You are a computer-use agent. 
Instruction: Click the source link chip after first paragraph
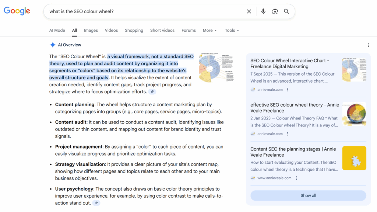(x=152, y=92)
